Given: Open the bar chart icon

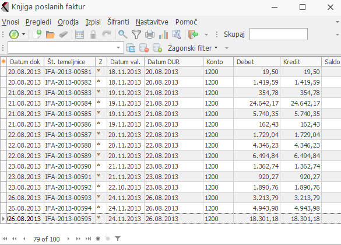Looking at the screenshot, I should point(163,34).
